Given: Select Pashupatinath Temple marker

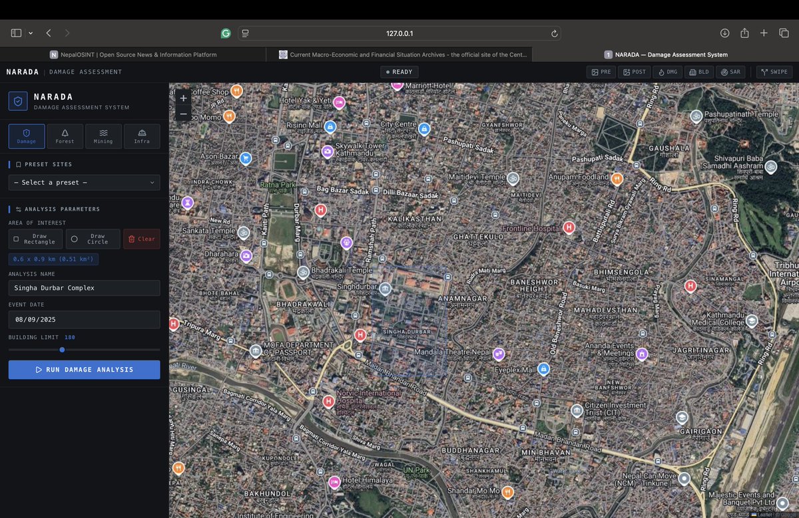Looking at the screenshot, I should pos(696,116).
